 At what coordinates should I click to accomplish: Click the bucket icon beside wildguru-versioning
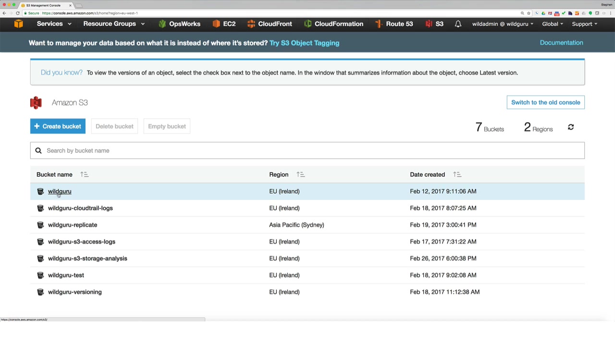(x=40, y=292)
